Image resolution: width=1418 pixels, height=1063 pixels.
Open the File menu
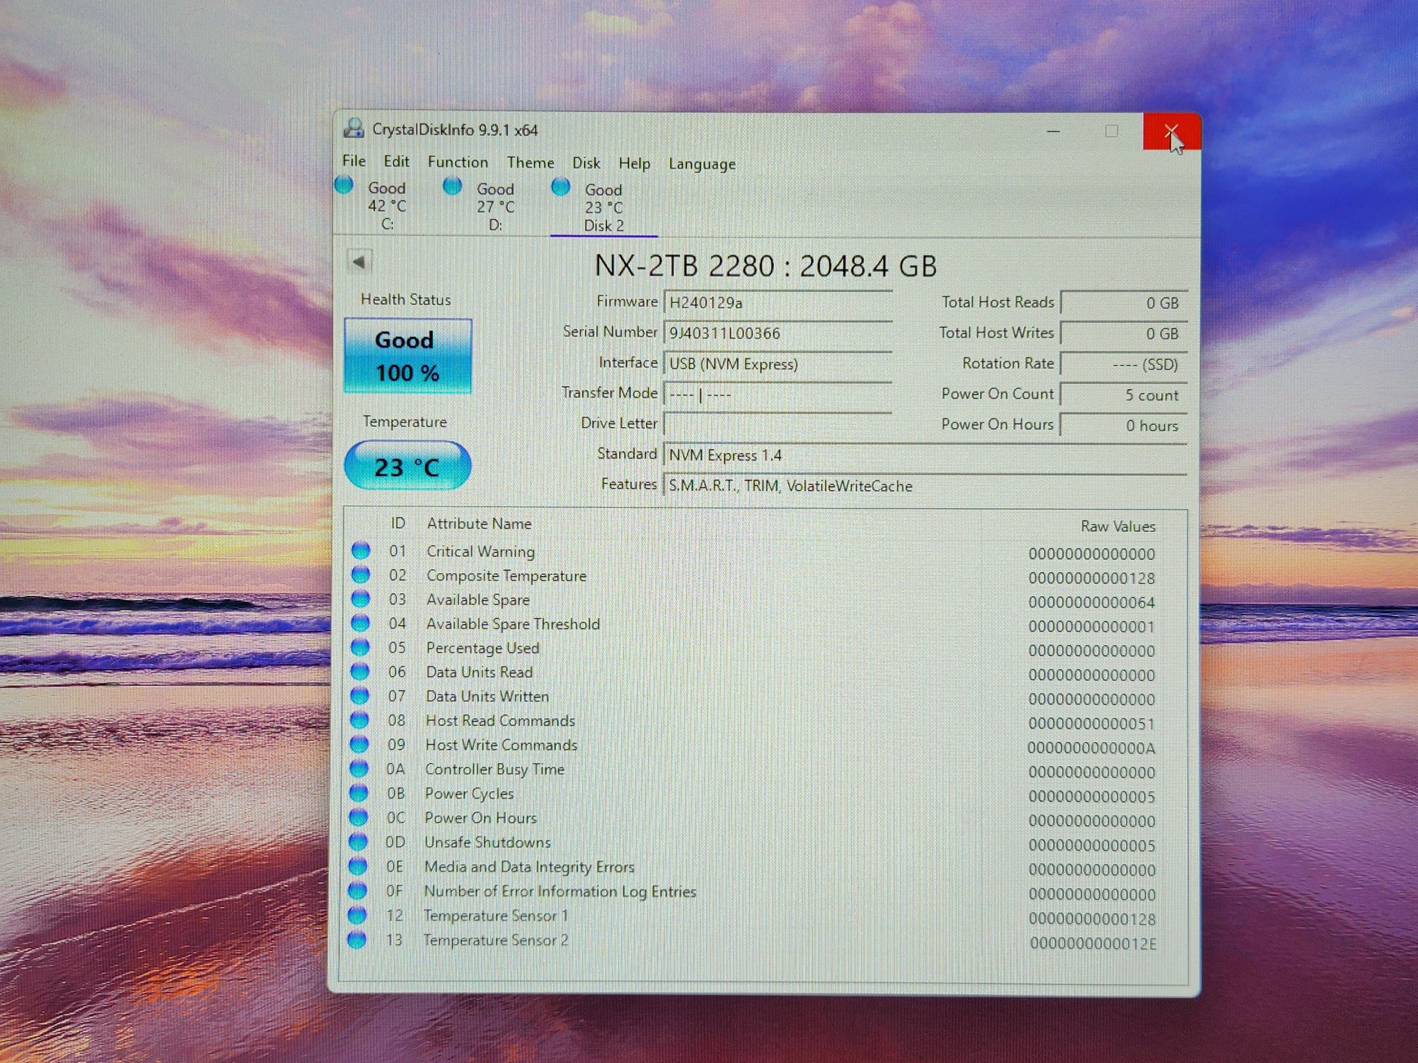354,161
